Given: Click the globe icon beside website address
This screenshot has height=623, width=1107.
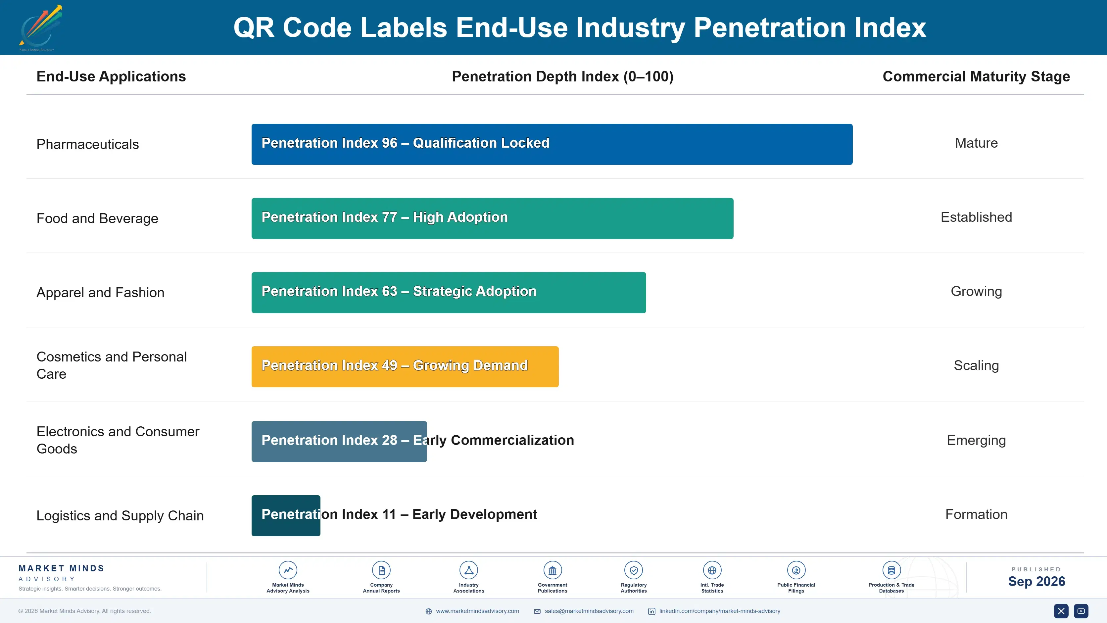Looking at the screenshot, I should pos(428,611).
